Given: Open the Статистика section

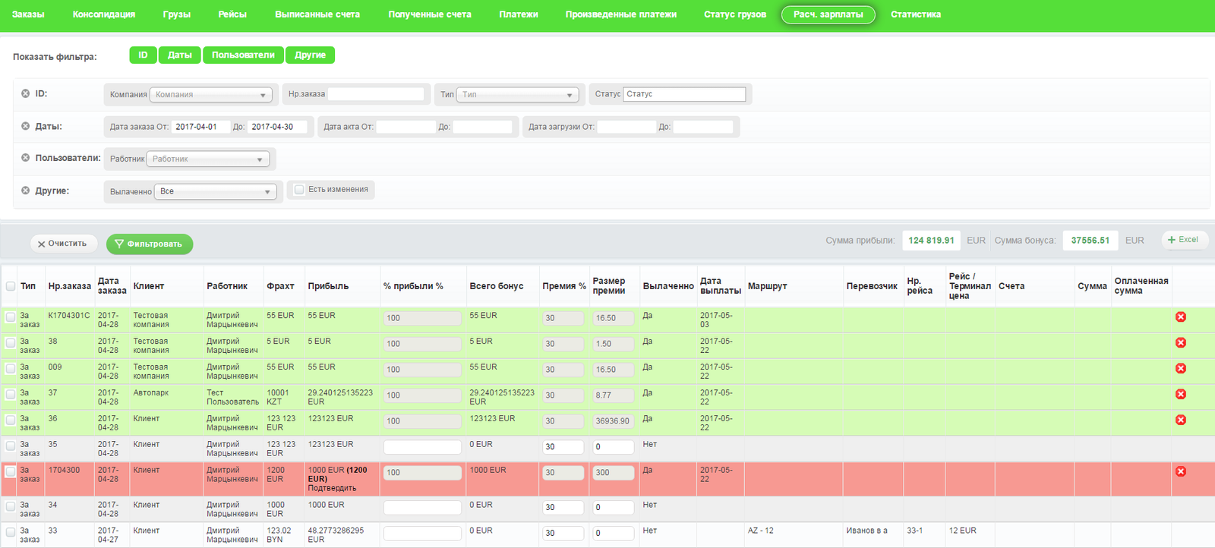Looking at the screenshot, I should click(x=916, y=14).
